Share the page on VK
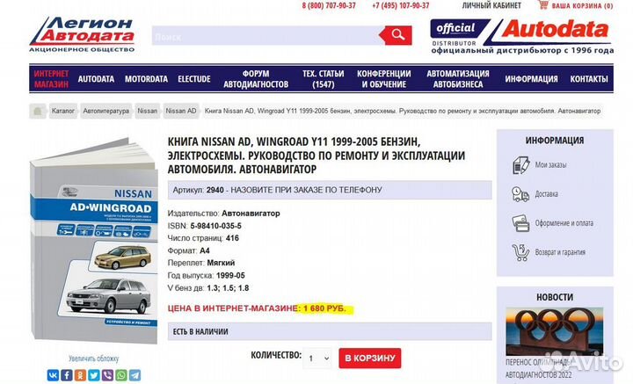This screenshot has height=384, width=633. 53,375
